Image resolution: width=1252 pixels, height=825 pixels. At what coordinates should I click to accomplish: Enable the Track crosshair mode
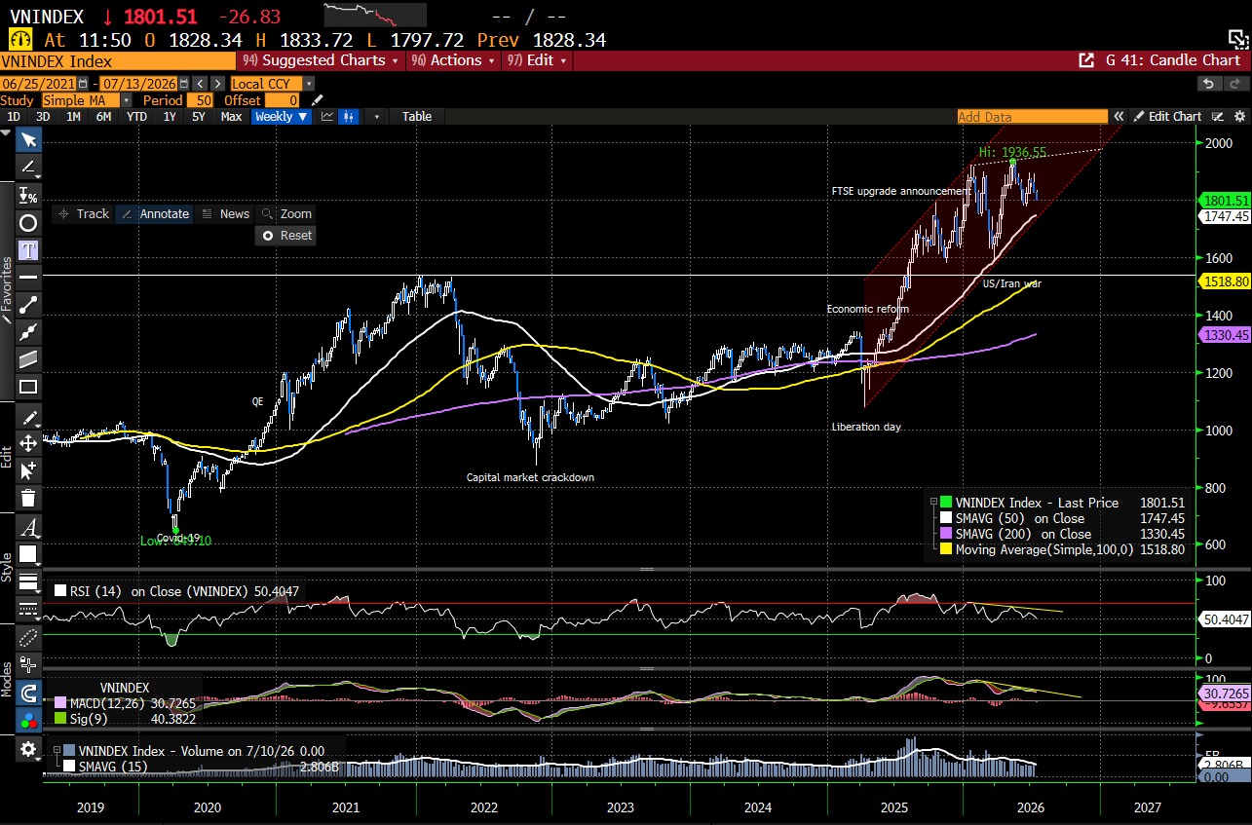tap(84, 213)
